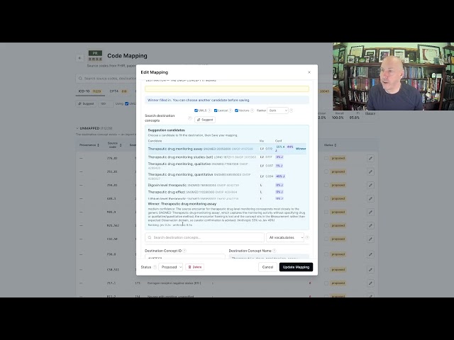454x340 pixels.
Task: Open the UMLS help tooltip icon
Action: click(209, 110)
